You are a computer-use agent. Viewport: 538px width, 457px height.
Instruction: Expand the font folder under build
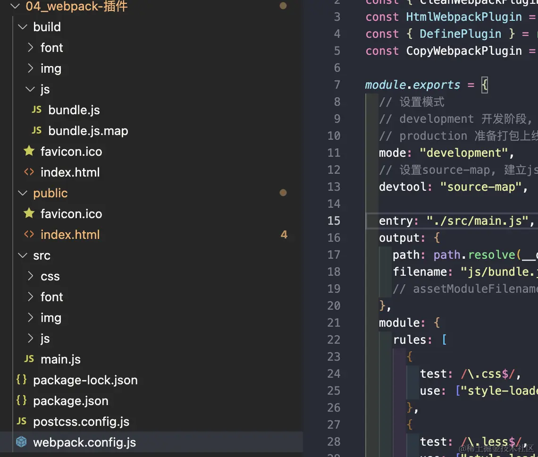point(31,47)
